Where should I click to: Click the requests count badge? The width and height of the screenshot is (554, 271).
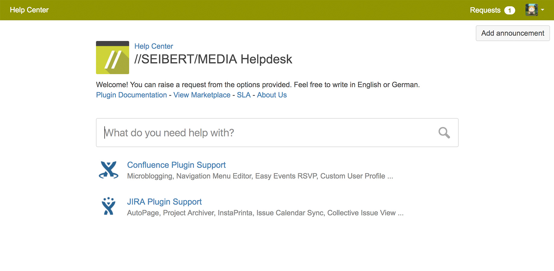(x=509, y=10)
